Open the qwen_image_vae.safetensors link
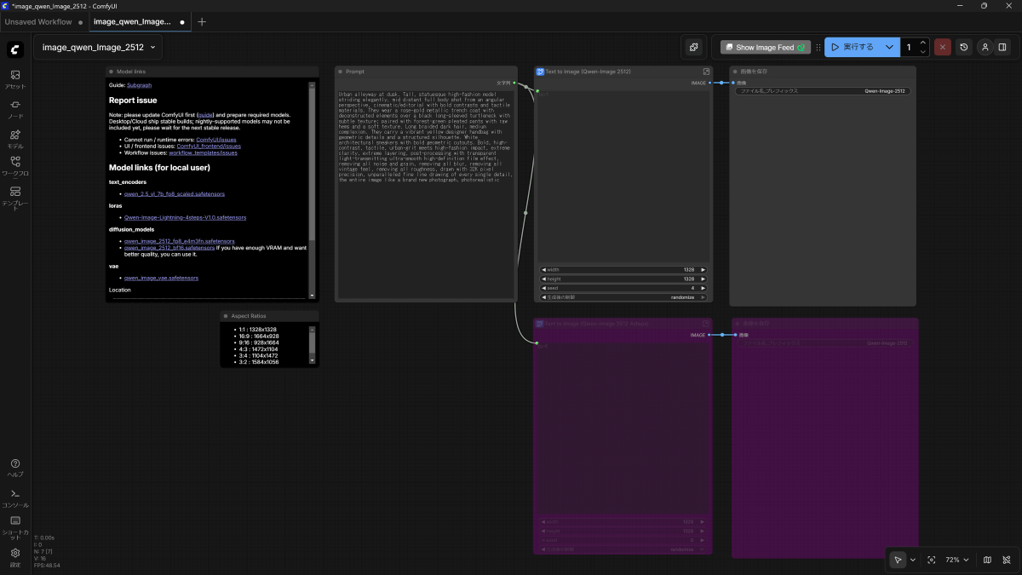The width and height of the screenshot is (1022, 575). [x=161, y=278]
